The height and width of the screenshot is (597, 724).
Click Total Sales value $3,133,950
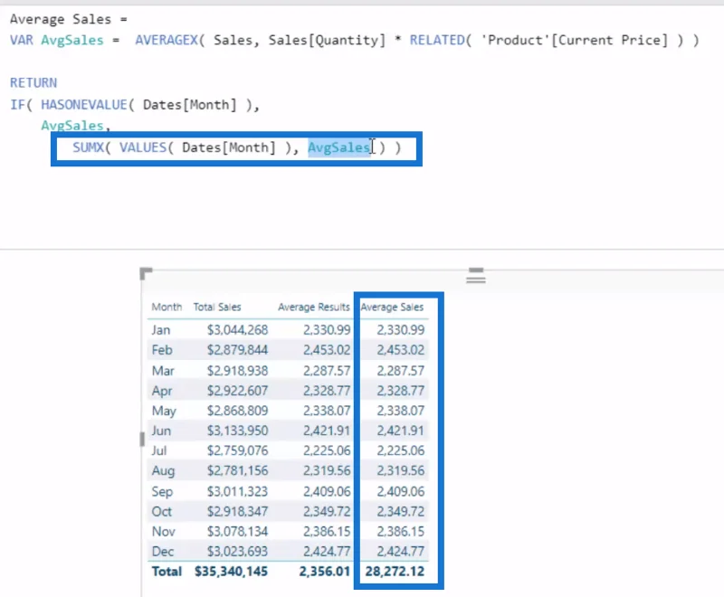coord(237,431)
